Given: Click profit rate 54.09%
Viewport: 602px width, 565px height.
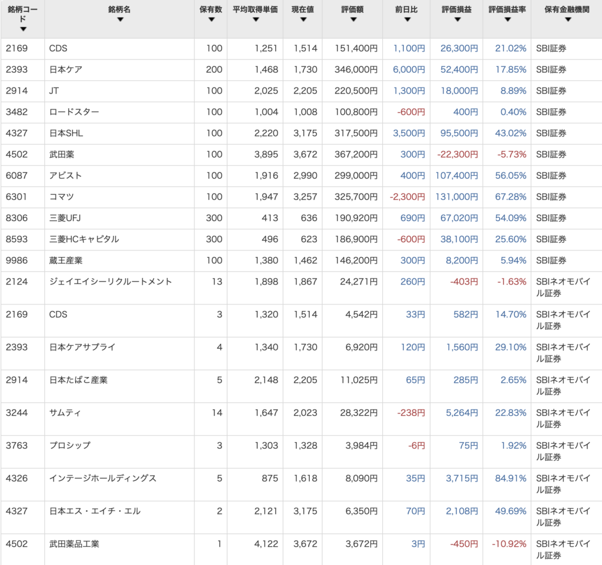Looking at the screenshot, I should click(511, 218).
